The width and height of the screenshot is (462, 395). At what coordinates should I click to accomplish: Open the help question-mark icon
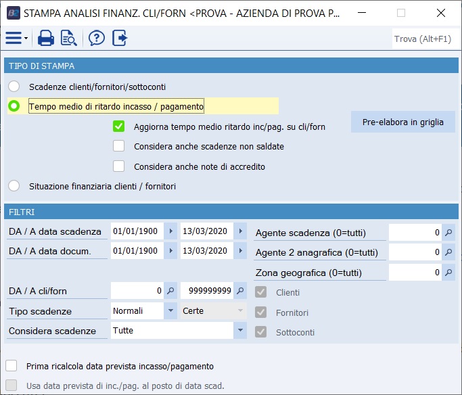coord(97,38)
